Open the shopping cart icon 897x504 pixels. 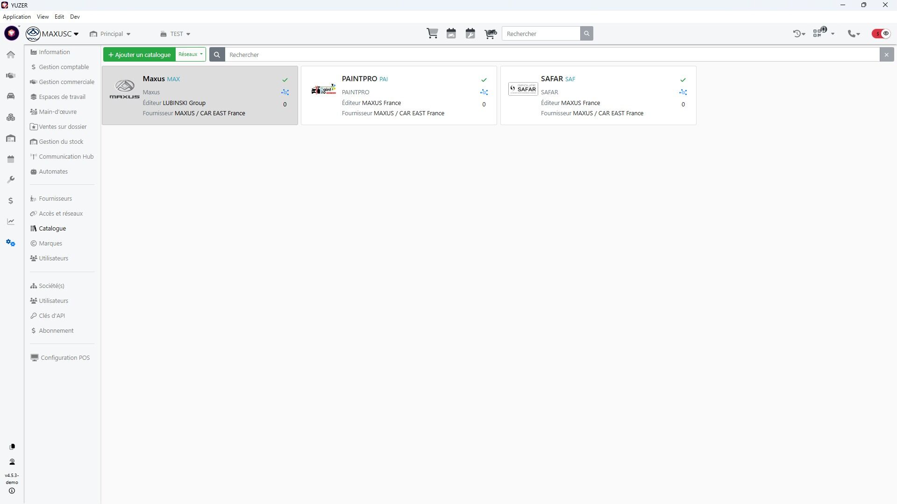coord(432,34)
